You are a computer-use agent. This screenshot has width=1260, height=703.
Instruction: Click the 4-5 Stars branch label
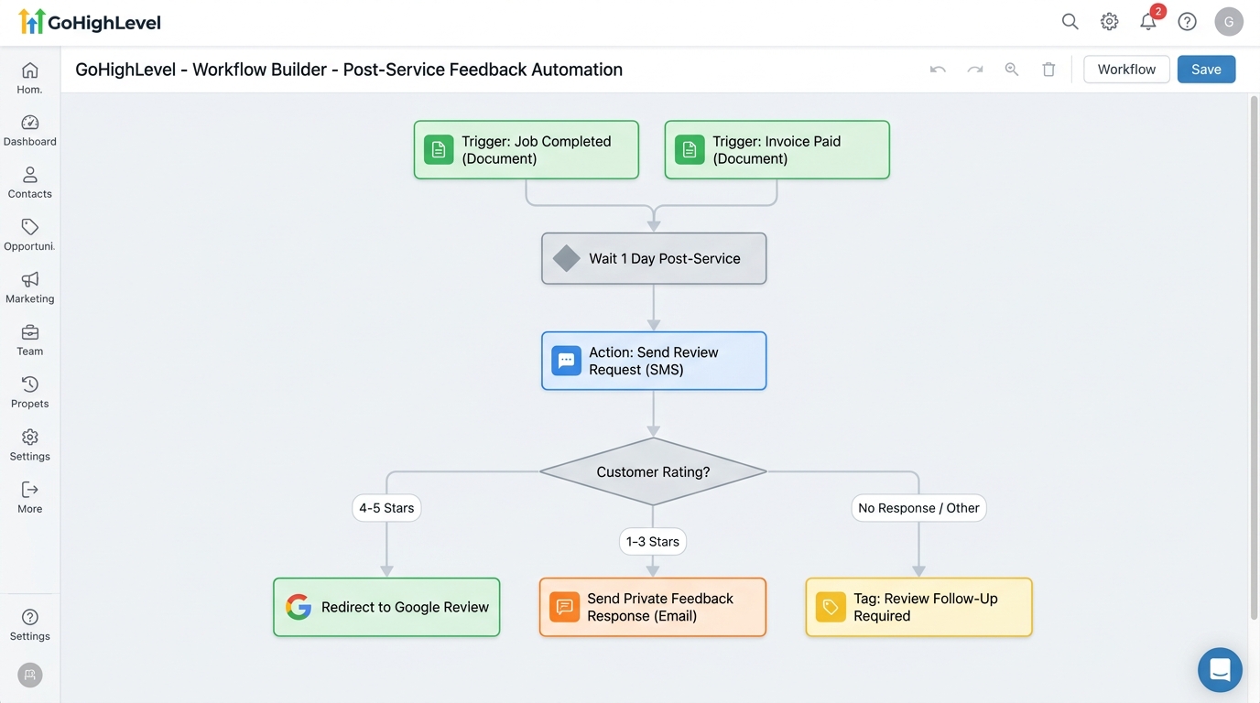[x=386, y=508]
